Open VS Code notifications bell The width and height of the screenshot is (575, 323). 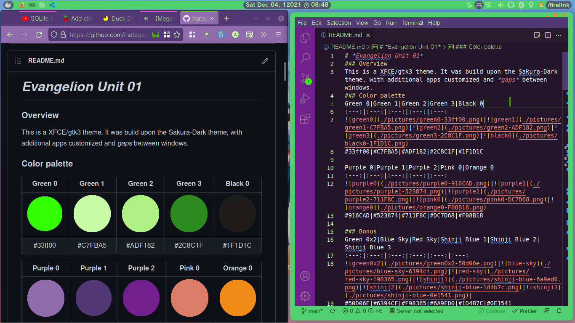point(559,311)
